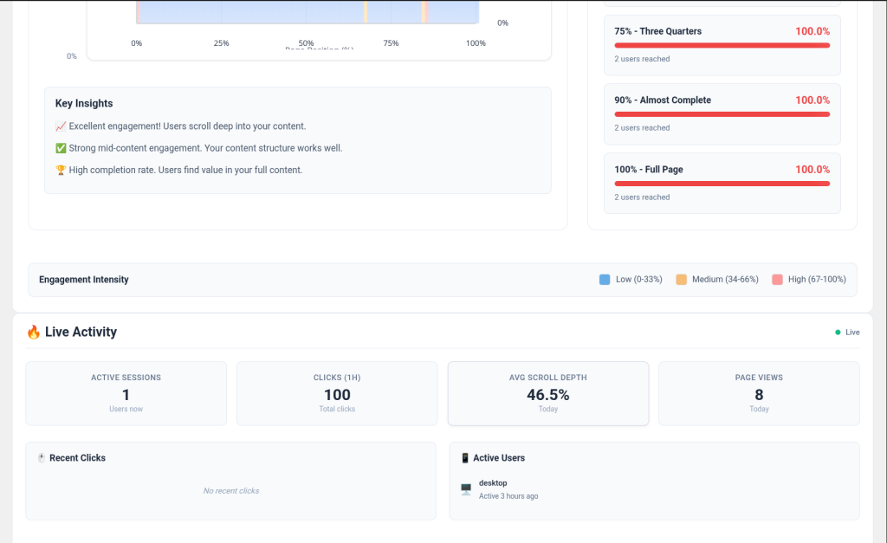This screenshot has height=543, width=887.
Task: Click the 'Excellent engagement!' insight text
Action: (187, 126)
